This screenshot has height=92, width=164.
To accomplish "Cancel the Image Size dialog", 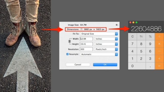I will 78,65.
